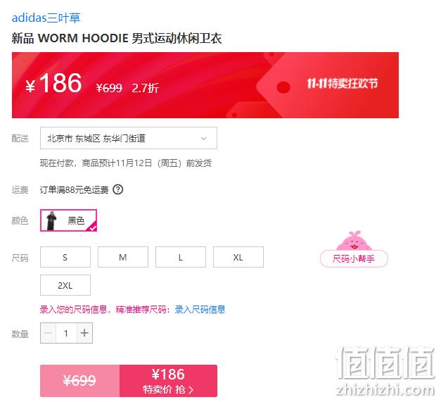Select size M
The height and width of the screenshot is (402, 441).
coord(123,257)
